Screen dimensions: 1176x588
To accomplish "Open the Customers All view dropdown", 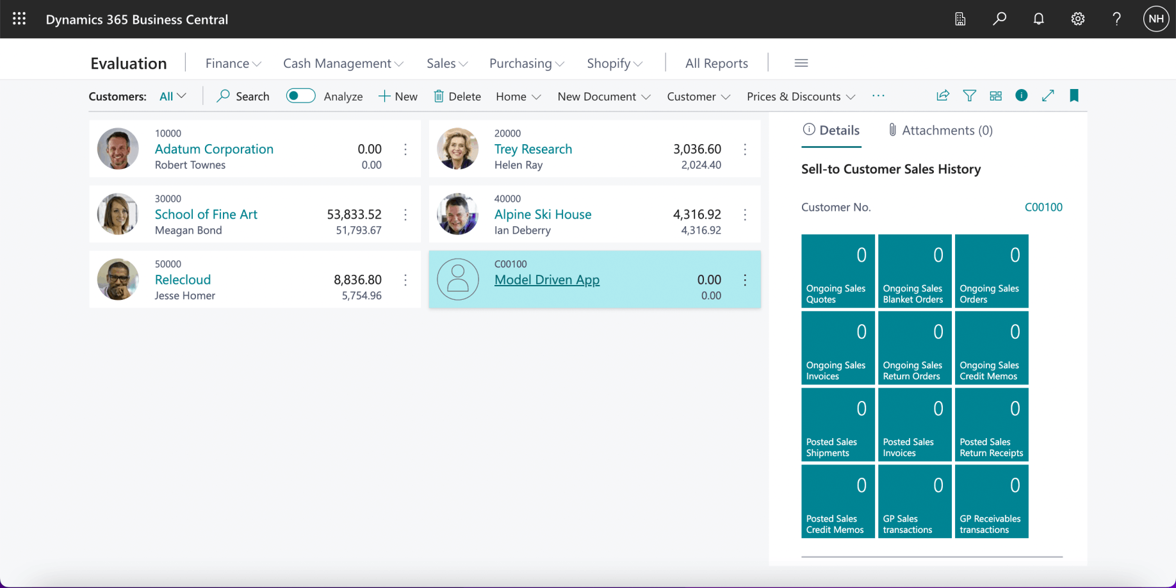I will point(173,96).
